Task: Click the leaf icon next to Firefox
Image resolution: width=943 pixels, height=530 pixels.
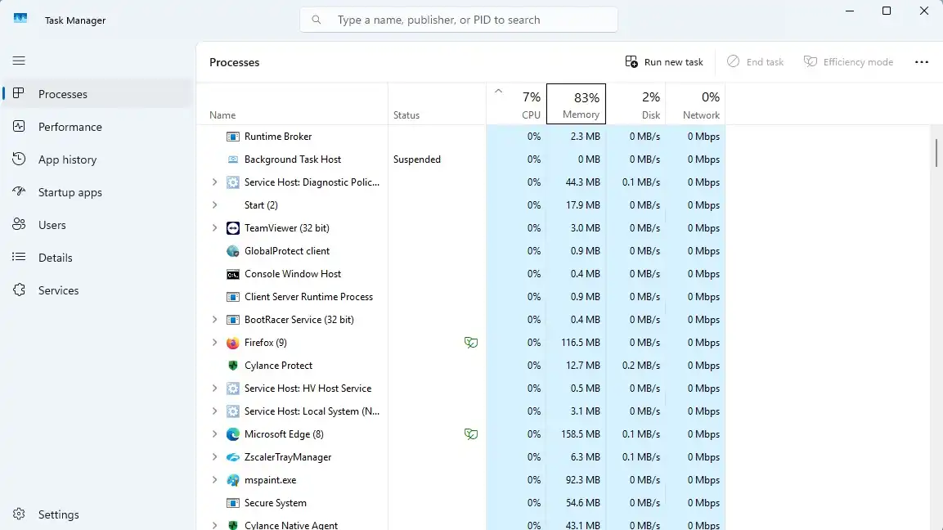Action: [x=471, y=342]
